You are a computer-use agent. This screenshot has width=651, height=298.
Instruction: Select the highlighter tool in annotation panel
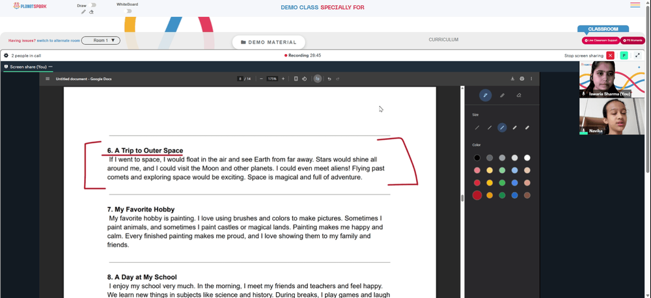click(x=502, y=96)
